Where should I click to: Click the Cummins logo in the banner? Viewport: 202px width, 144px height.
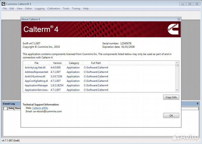(172, 28)
